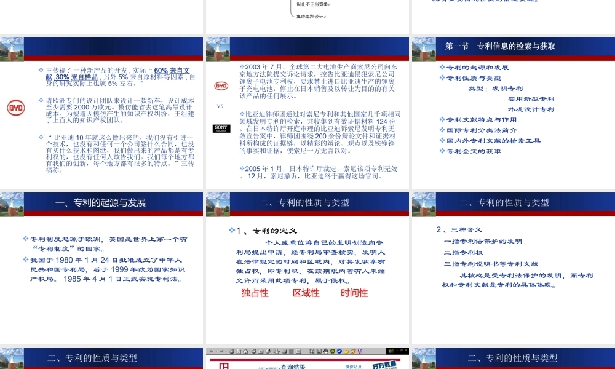Click the Print icon in the browser toolbar
This screenshot has height=369, width=615.
coord(285,351)
